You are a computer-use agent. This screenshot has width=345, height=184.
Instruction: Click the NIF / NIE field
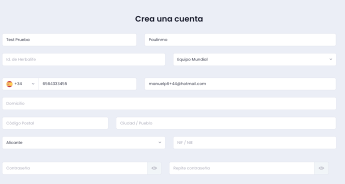coord(255,142)
